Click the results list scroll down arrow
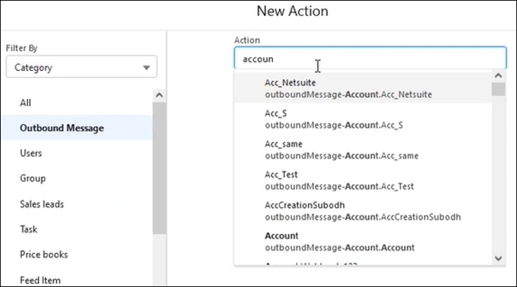 click(499, 258)
